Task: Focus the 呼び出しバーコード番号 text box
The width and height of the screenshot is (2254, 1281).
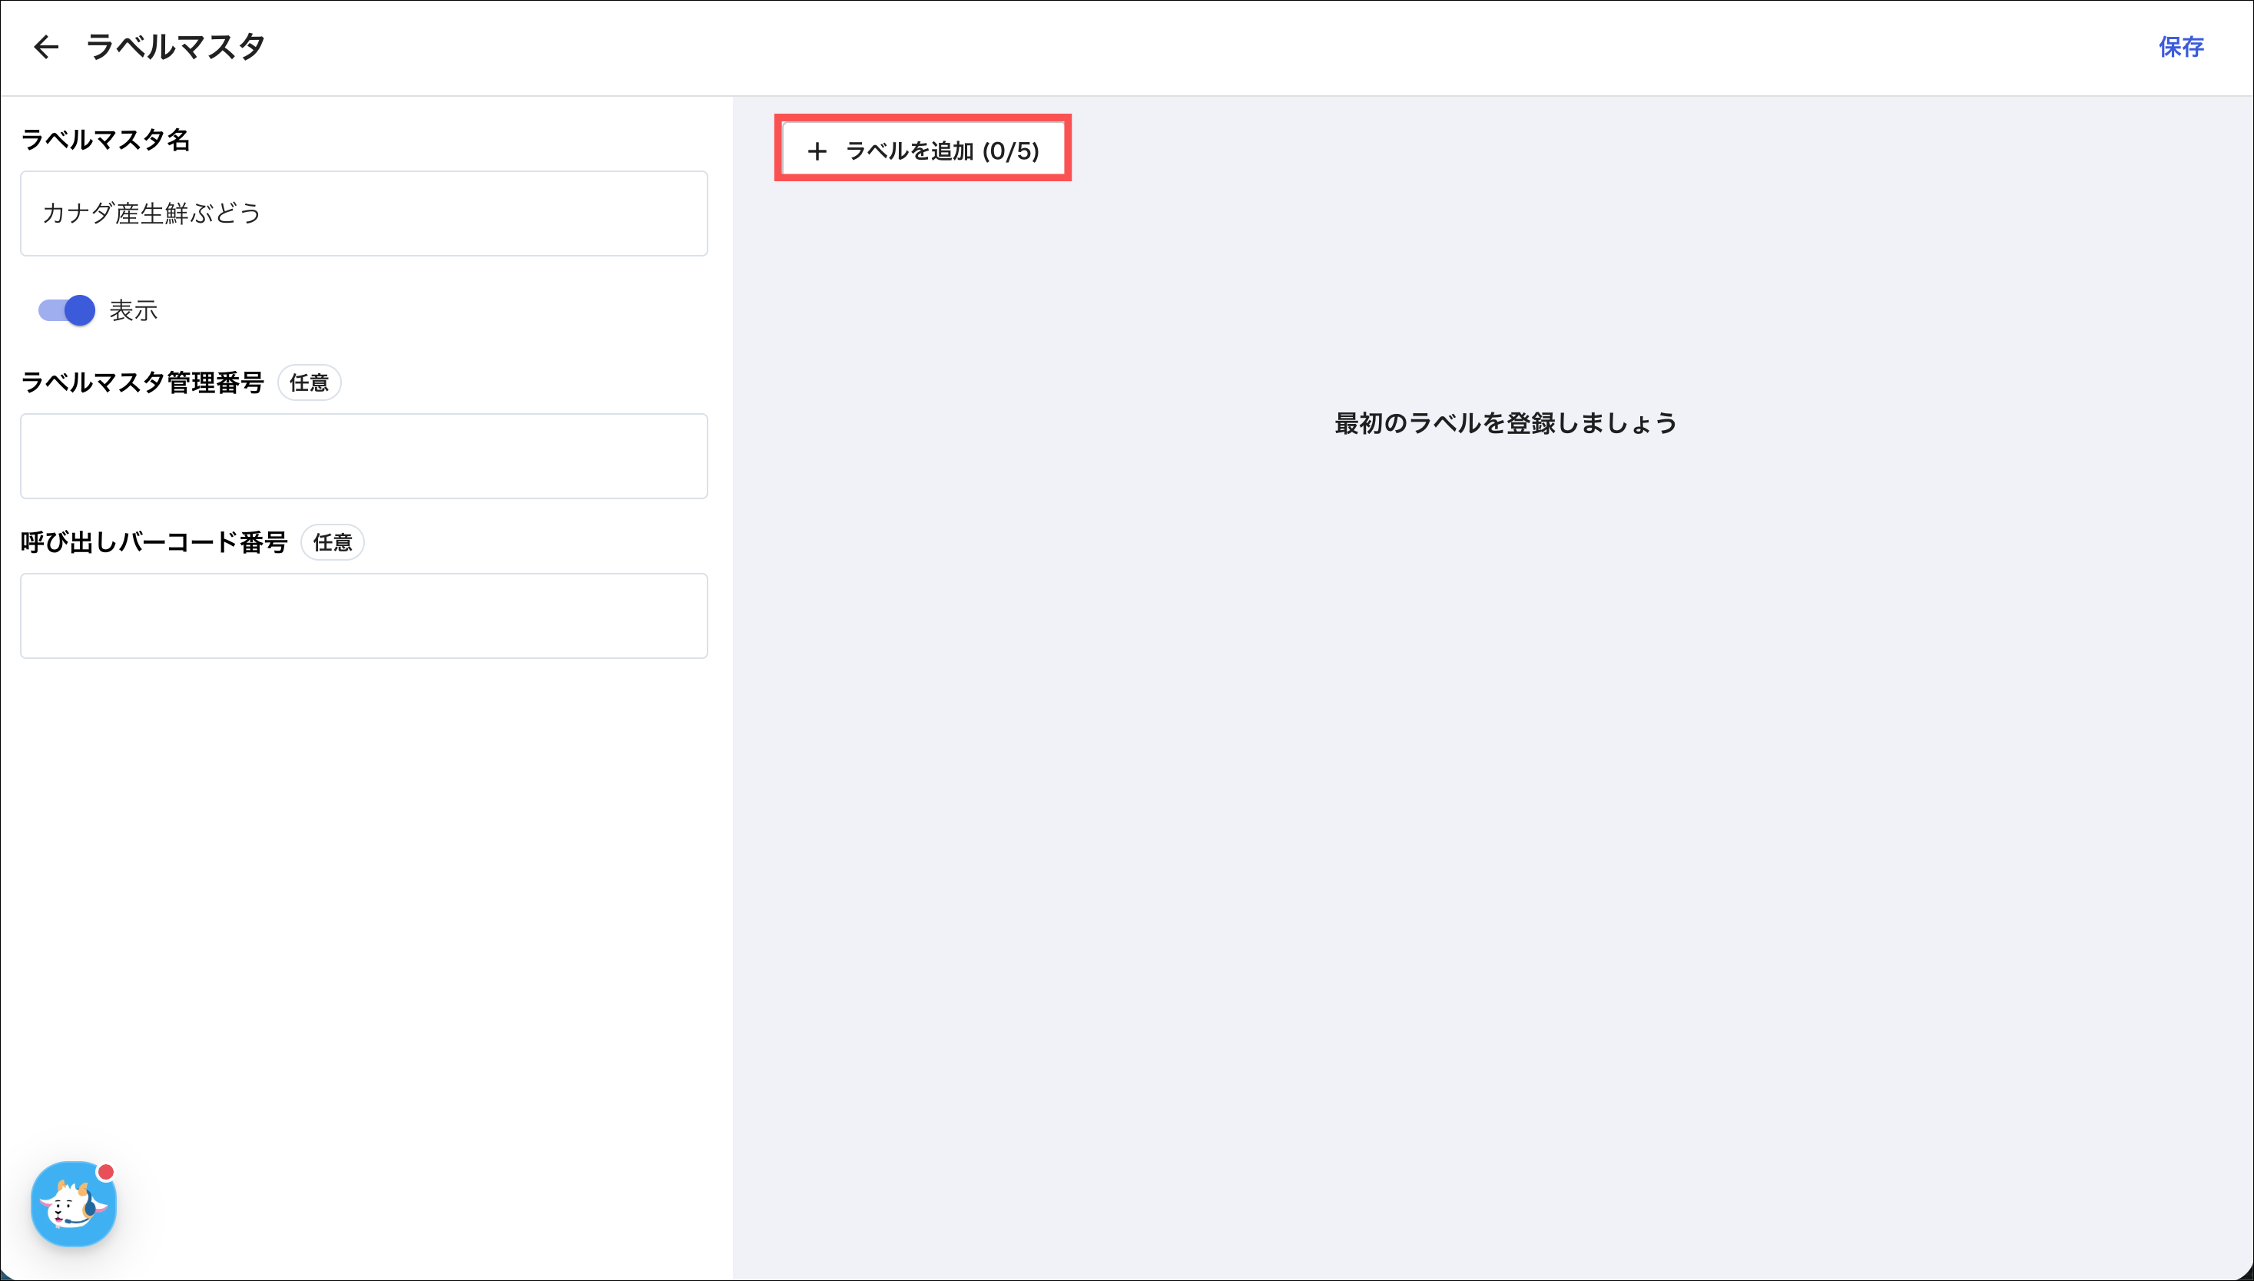Action: pyautogui.click(x=363, y=616)
